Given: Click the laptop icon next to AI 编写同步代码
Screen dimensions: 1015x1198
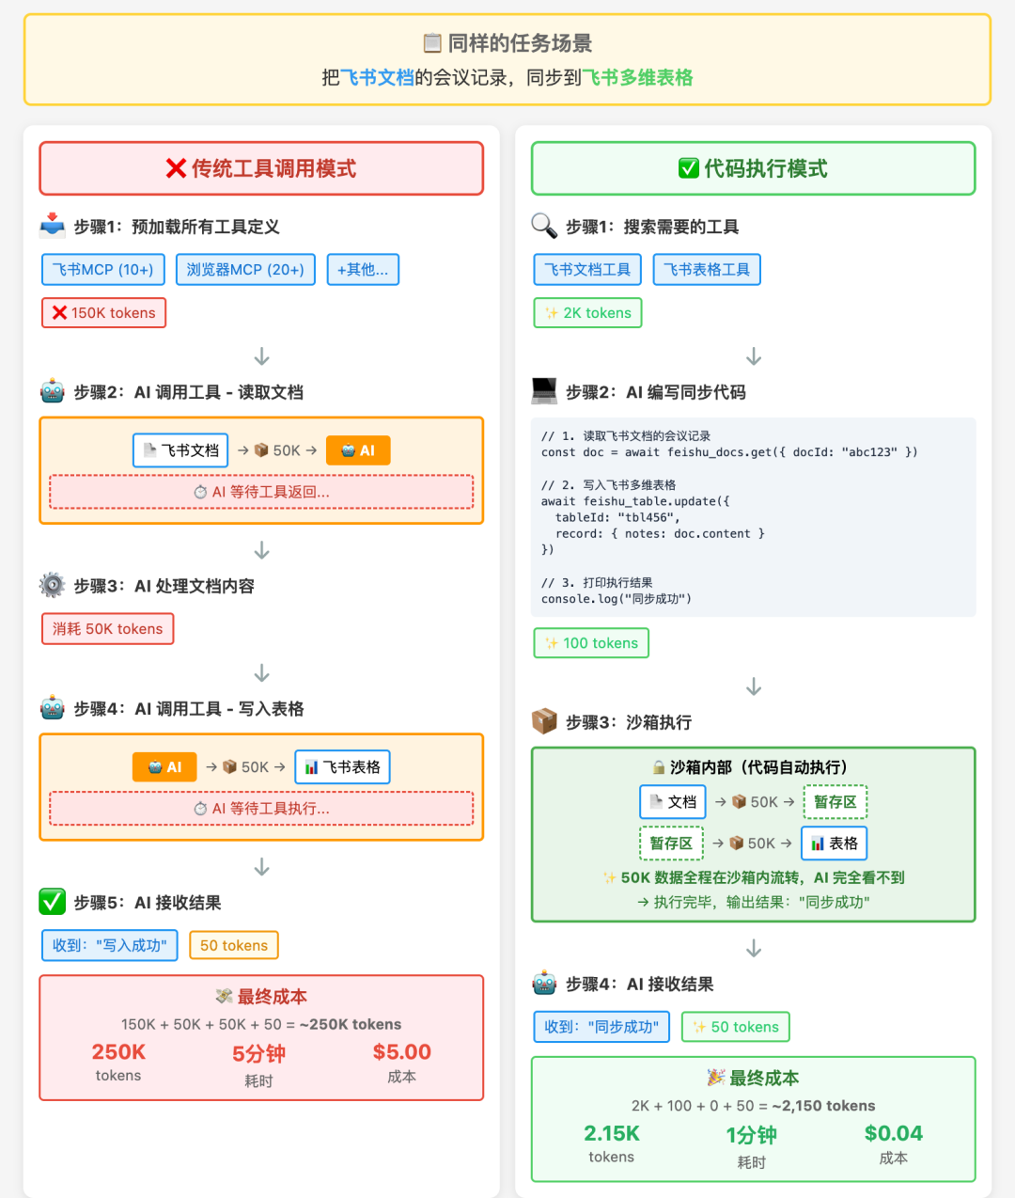Looking at the screenshot, I should tap(543, 391).
